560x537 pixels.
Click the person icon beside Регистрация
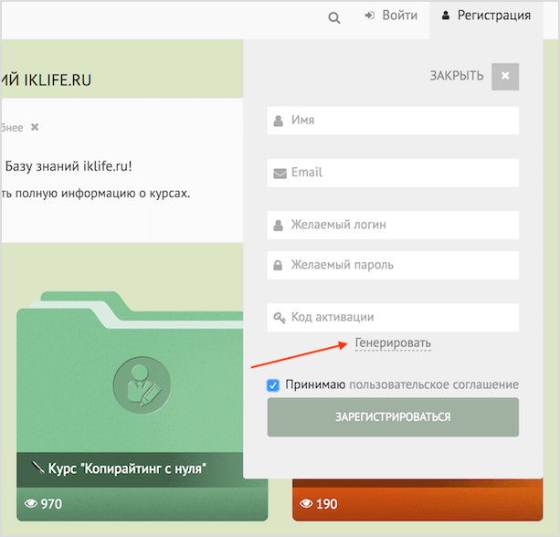point(446,16)
